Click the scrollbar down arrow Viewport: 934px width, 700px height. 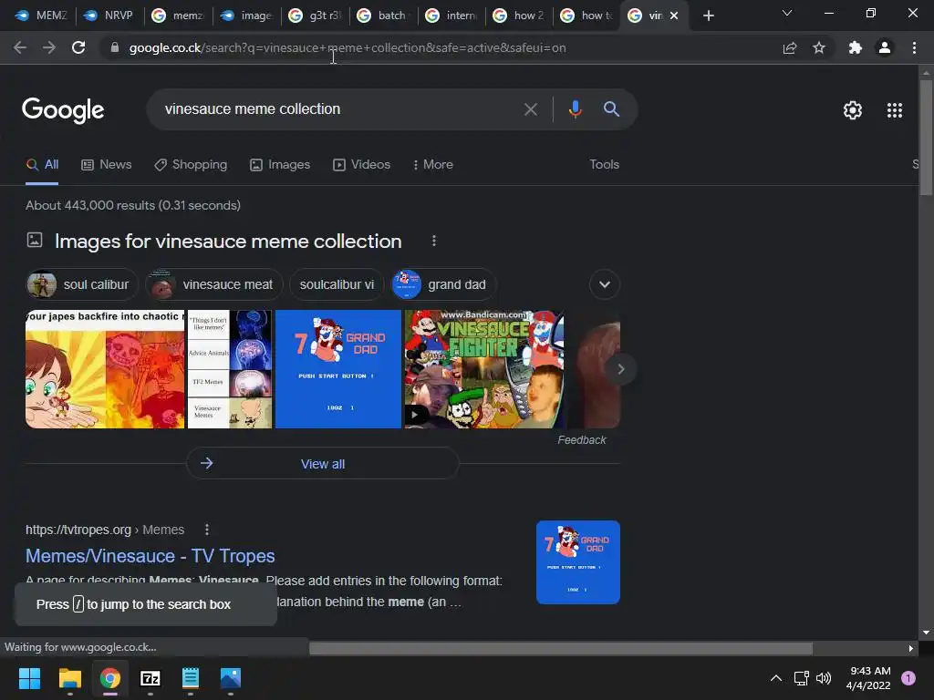[926, 633]
